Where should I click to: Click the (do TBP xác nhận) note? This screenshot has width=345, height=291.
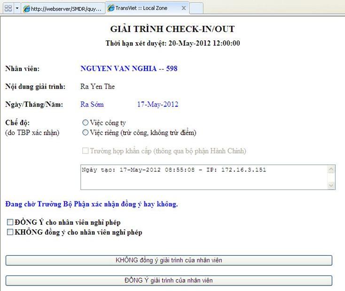coord(32,132)
